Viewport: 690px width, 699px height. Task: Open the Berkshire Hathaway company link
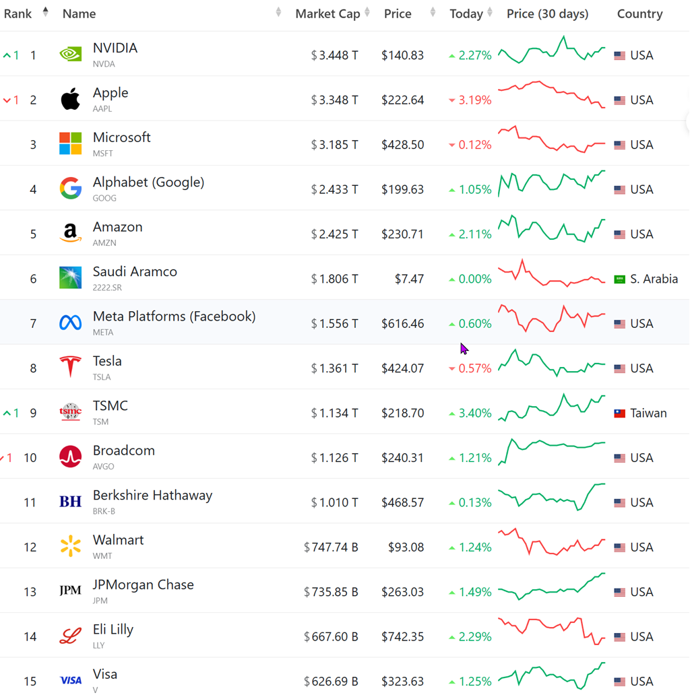pyautogui.click(x=152, y=496)
